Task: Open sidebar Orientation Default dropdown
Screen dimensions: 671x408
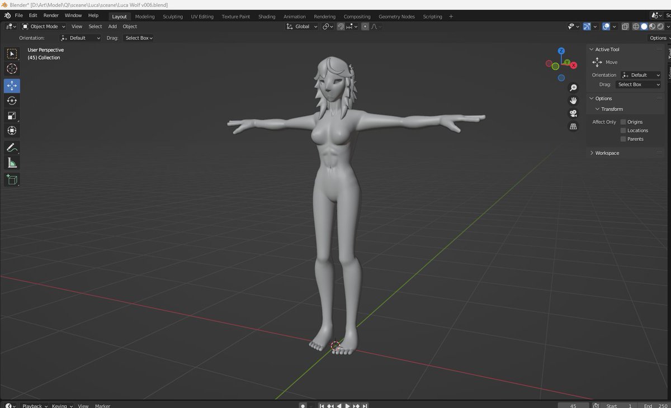Action: [x=641, y=75]
